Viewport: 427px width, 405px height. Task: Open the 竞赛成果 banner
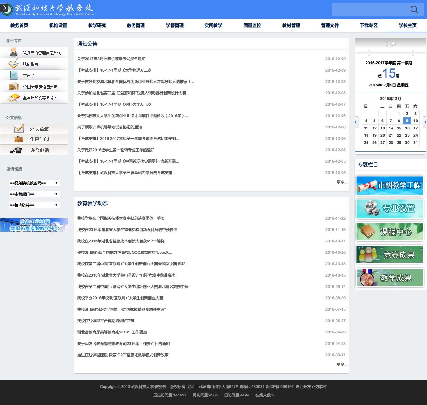[x=390, y=254]
